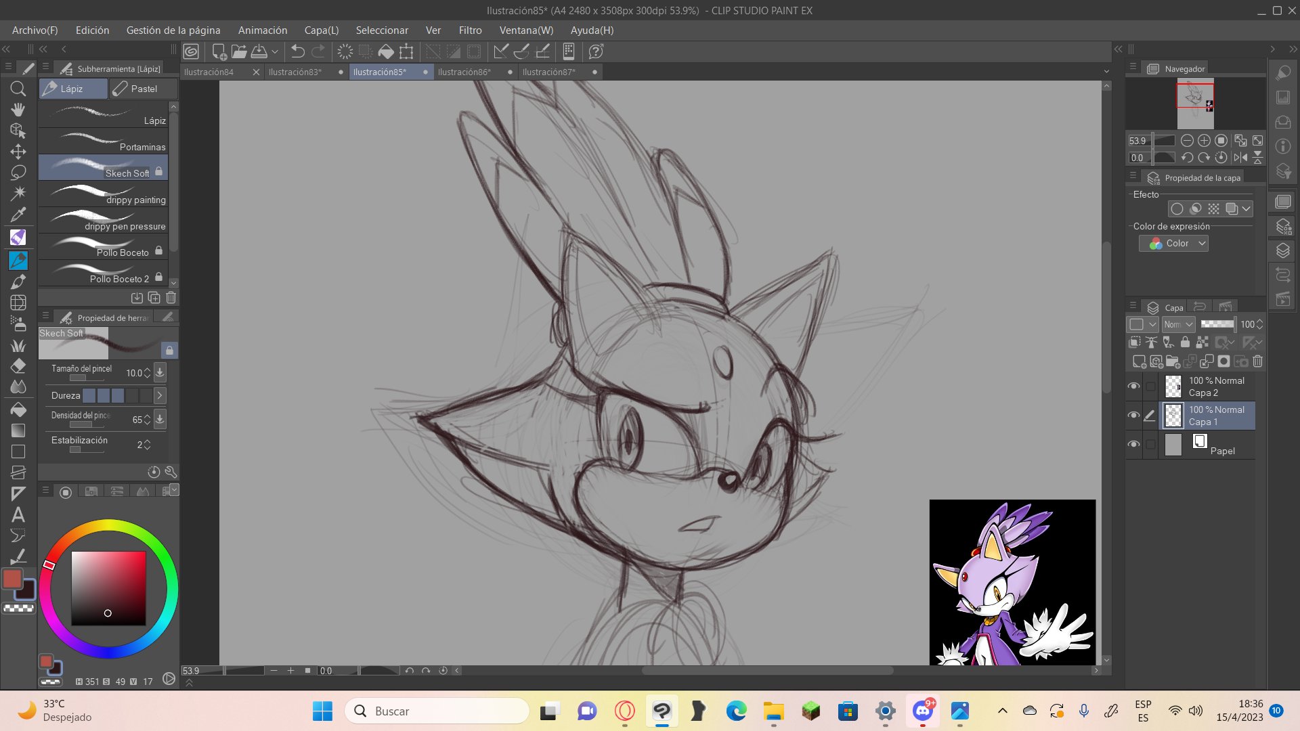Open Color de expresión dropdown
1300x731 pixels.
[x=1173, y=244]
